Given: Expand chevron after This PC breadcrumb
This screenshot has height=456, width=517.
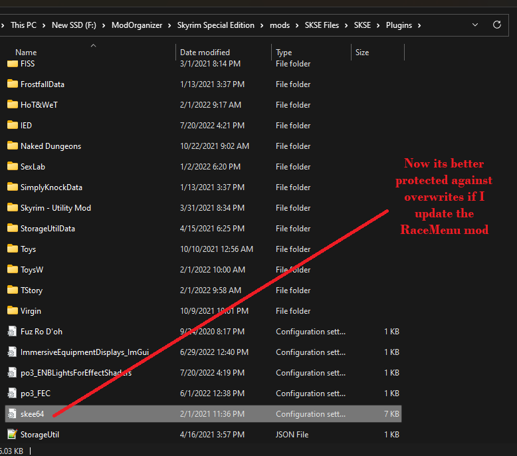Looking at the screenshot, I should coord(44,25).
